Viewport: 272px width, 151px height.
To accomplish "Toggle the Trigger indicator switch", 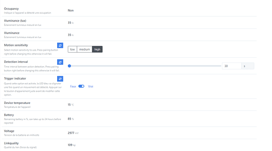I will click(81, 86).
